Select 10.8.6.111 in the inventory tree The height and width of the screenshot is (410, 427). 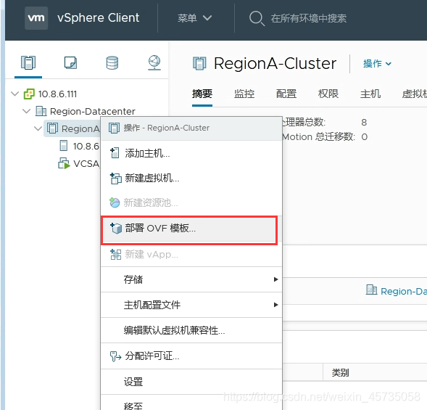coord(57,94)
